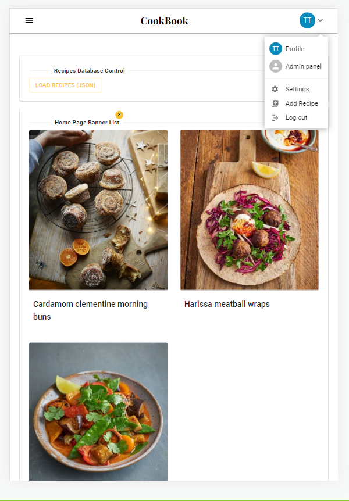Click the Harissa wraps photo

coord(249,210)
